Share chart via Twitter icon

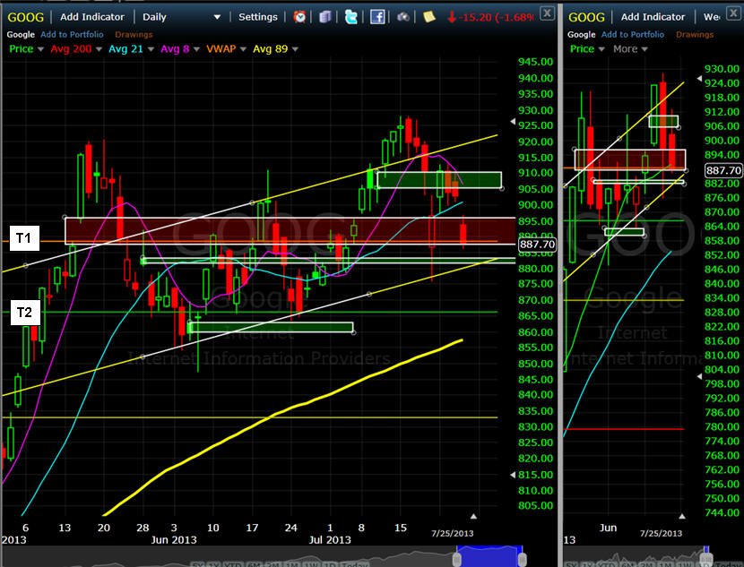pos(351,17)
